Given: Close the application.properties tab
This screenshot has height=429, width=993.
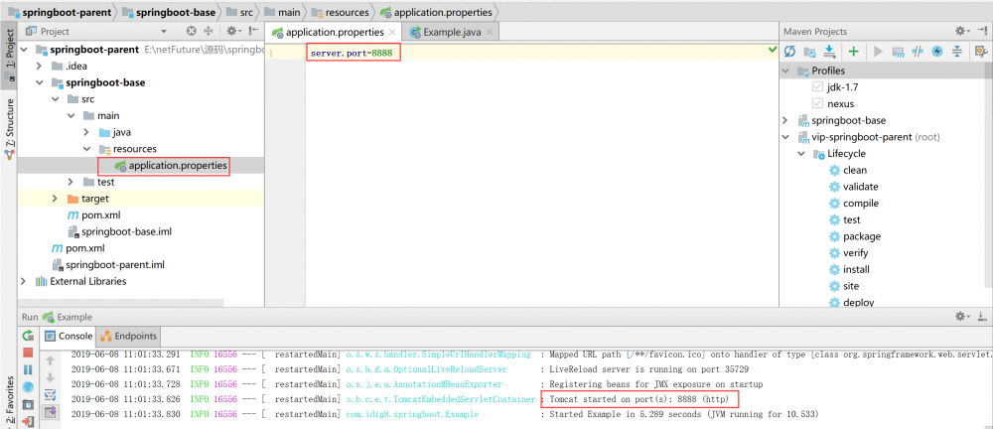Looking at the screenshot, I should point(392,33).
